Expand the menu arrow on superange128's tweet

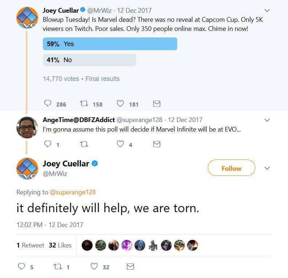[267, 120]
